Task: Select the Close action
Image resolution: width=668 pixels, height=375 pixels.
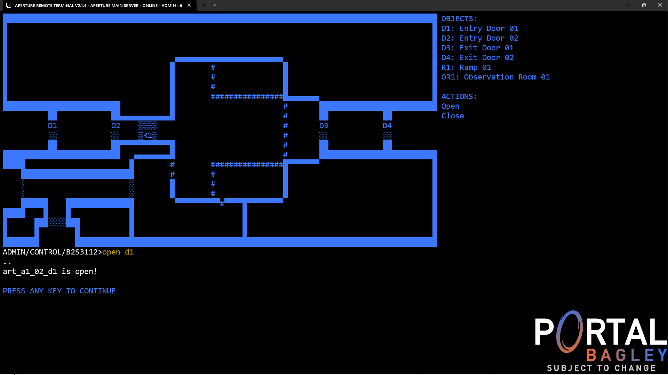Action: 453,116
